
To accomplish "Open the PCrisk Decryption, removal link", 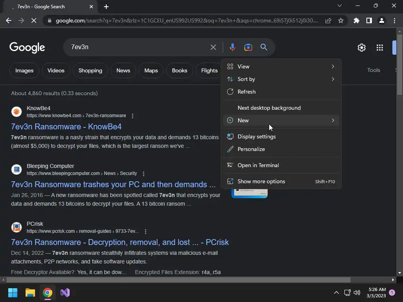I will click(x=120, y=242).
